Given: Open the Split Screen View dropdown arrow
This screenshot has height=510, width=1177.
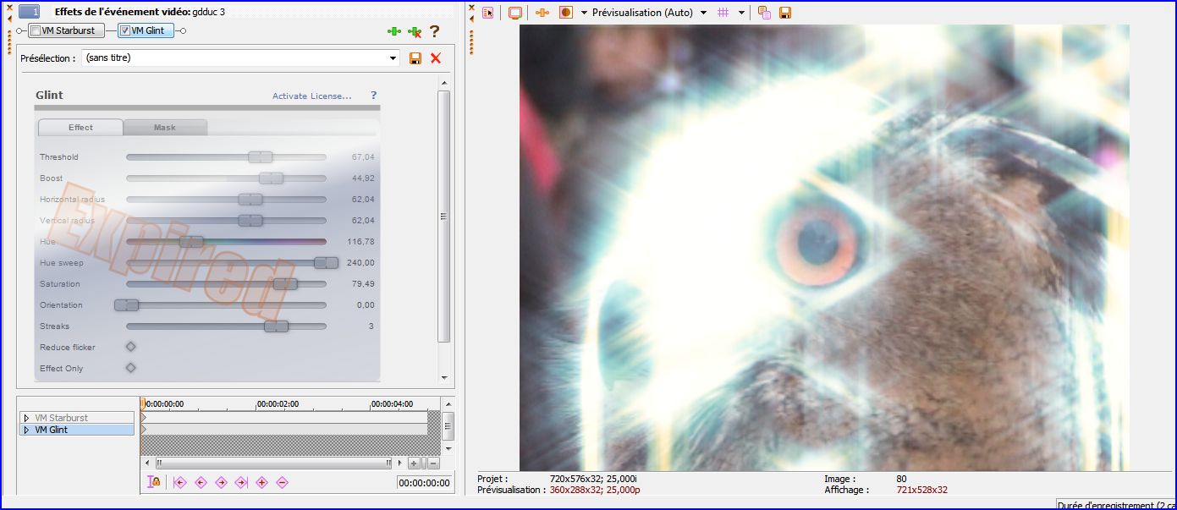Looking at the screenshot, I should [x=584, y=13].
